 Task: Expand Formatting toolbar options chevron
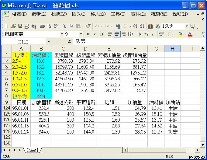[x=203, y=34]
